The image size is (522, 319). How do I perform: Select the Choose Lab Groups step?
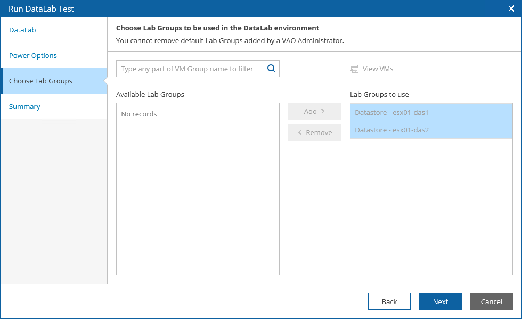40,81
